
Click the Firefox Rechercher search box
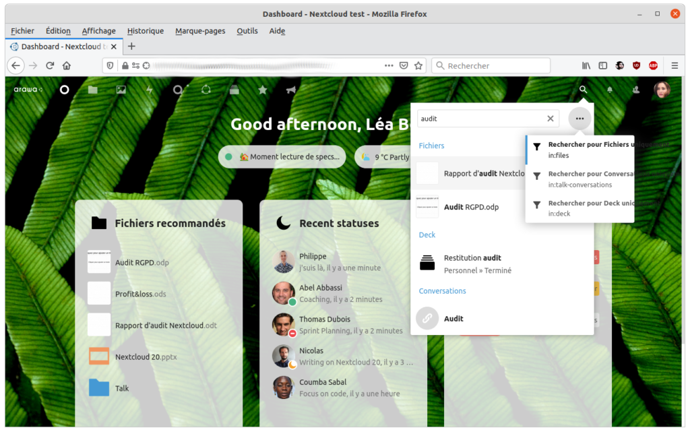click(491, 65)
